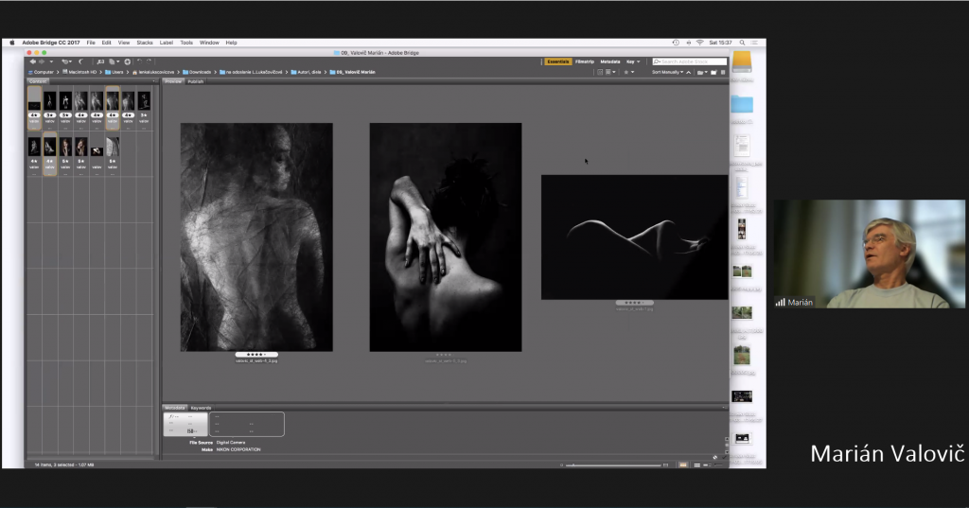Switch to the Publish panel tab

(195, 81)
